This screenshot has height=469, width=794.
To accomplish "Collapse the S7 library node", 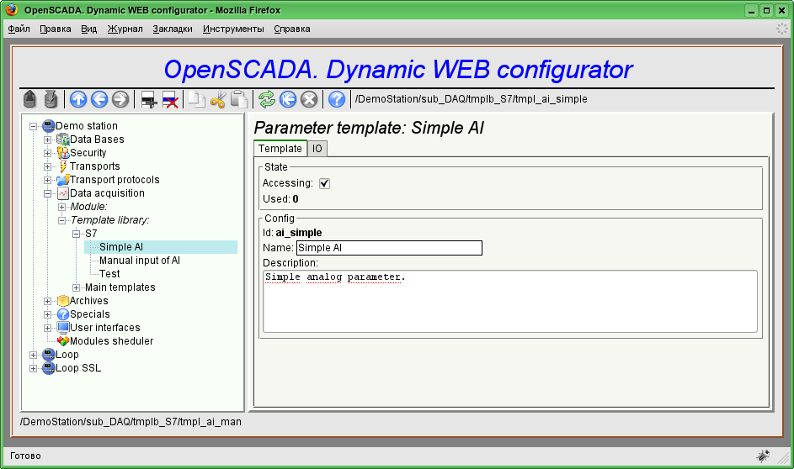I will [76, 234].
